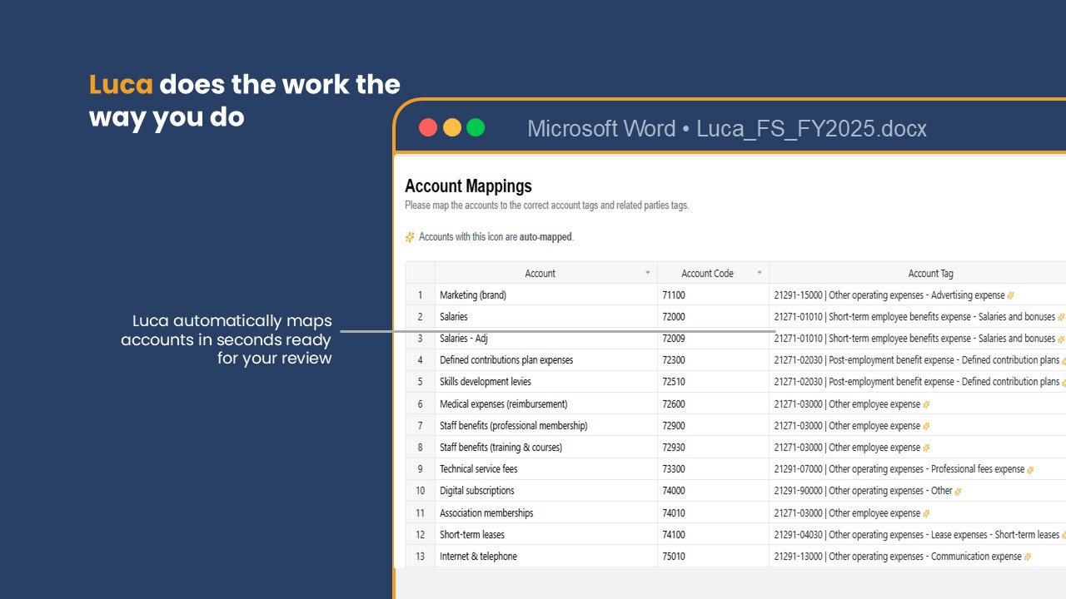
Task: Select the Skills development levies account cell
Action: (x=485, y=382)
